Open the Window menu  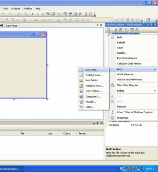[x=27, y=9]
